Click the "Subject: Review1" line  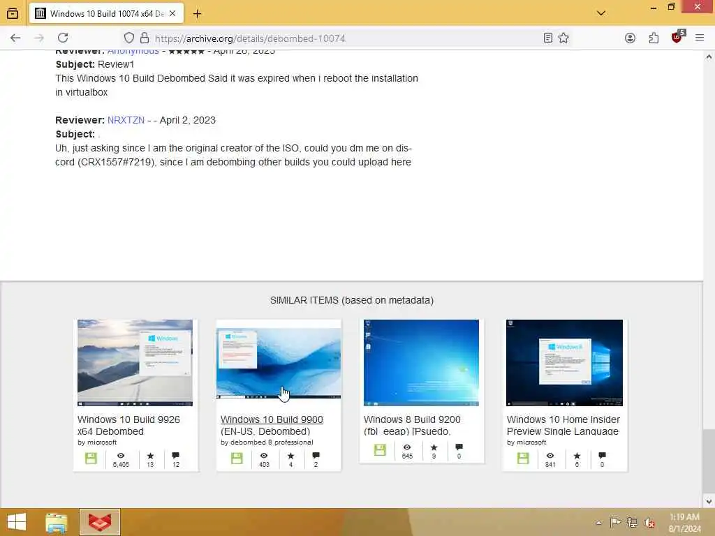click(95, 64)
